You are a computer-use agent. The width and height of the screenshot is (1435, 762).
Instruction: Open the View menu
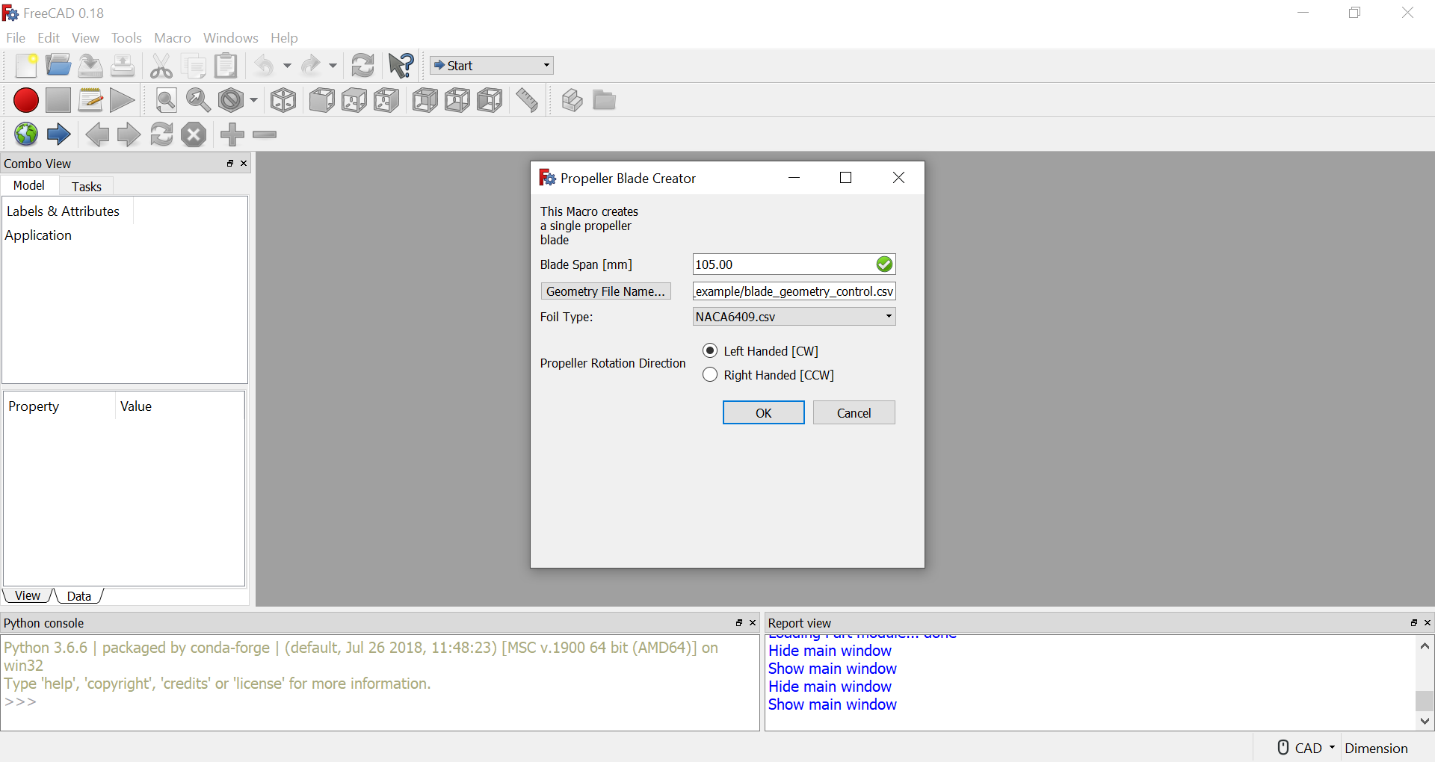click(85, 38)
